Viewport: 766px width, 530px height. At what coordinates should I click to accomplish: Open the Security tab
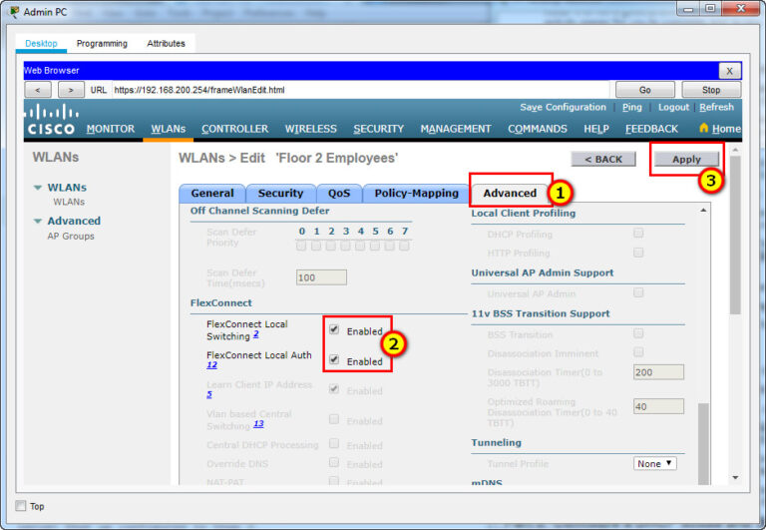(280, 193)
